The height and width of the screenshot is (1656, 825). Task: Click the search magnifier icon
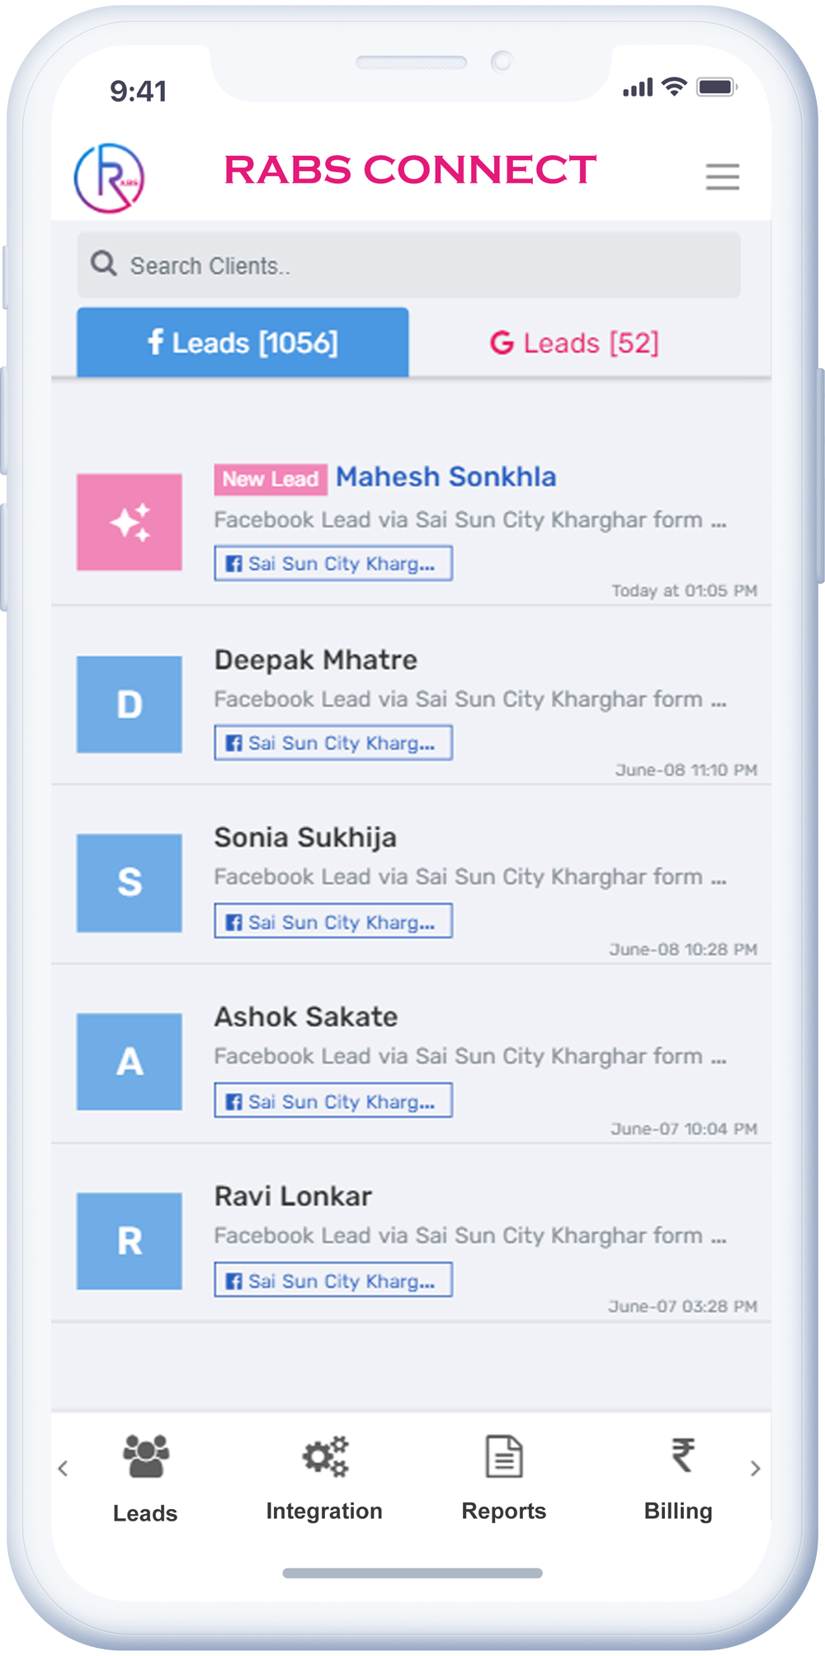pyautogui.click(x=104, y=264)
